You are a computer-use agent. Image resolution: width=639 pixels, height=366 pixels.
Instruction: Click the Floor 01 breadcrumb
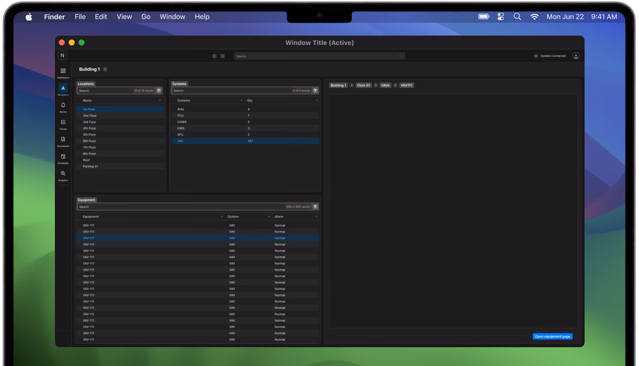click(364, 85)
